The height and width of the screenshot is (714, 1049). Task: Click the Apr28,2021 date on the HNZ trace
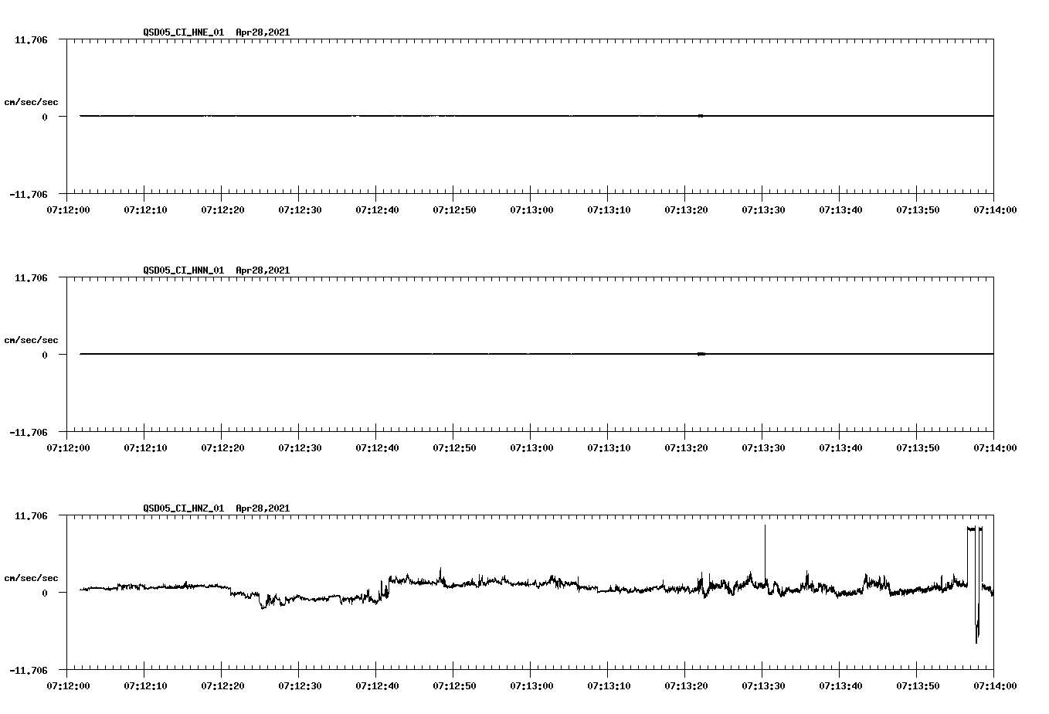[263, 508]
